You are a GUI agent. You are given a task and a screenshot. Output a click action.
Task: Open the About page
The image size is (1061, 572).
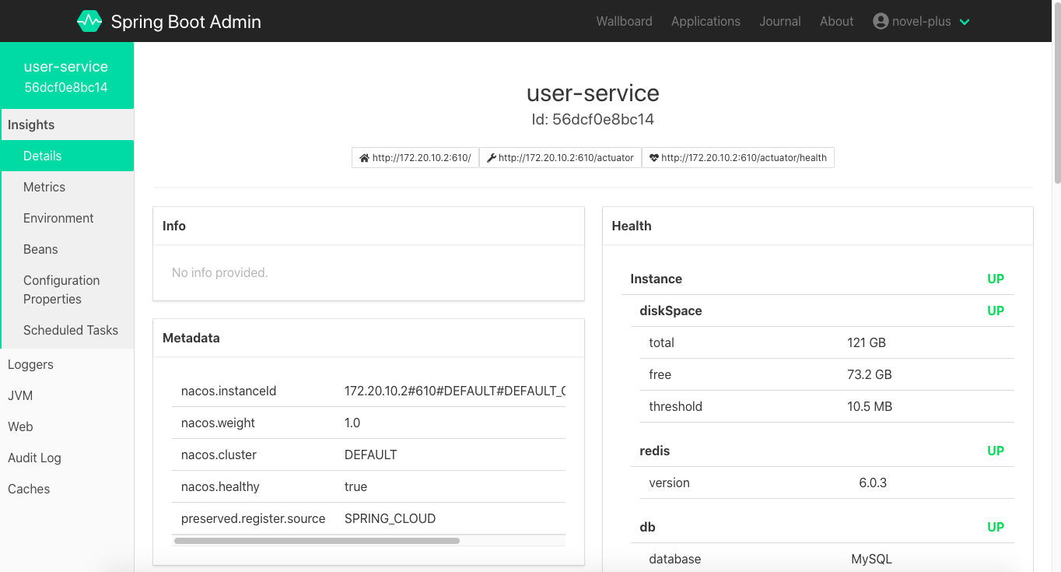click(836, 21)
